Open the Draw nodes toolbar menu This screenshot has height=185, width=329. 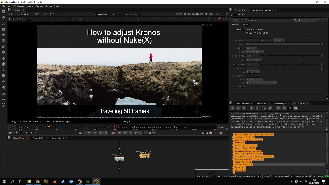click(3, 17)
